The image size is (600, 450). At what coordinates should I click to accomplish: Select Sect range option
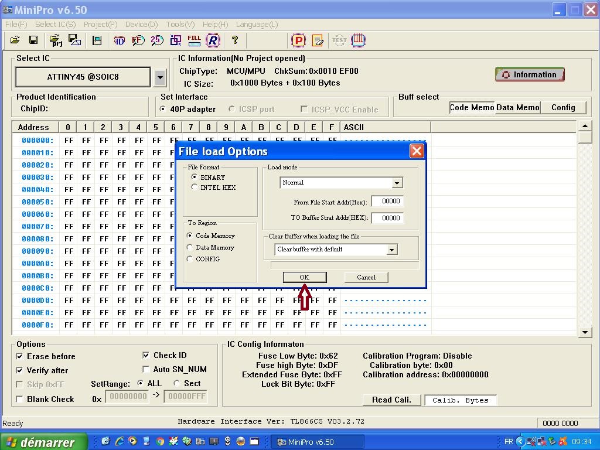coord(177,383)
